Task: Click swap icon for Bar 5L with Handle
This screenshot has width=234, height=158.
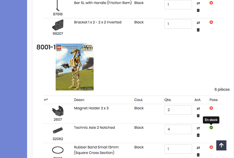Action: pyautogui.click(x=198, y=3)
